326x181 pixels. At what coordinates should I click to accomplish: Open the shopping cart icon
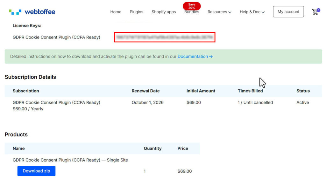[x=315, y=12]
